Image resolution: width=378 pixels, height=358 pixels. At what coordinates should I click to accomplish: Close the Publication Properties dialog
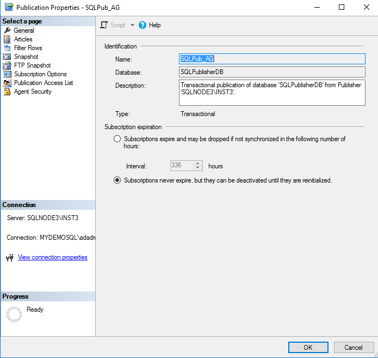(x=367, y=7)
